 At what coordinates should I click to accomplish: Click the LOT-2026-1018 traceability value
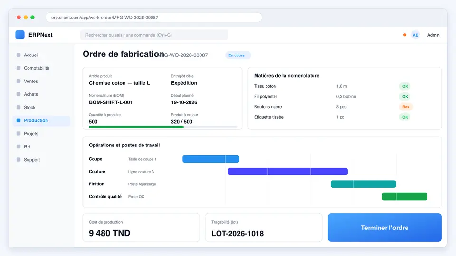click(x=237, y=233)
